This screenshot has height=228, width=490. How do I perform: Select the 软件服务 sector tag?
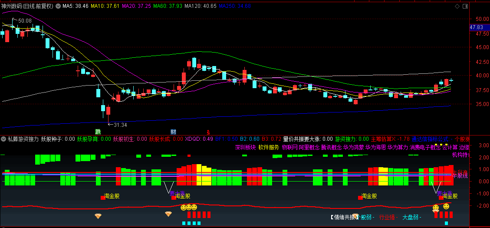269,147
